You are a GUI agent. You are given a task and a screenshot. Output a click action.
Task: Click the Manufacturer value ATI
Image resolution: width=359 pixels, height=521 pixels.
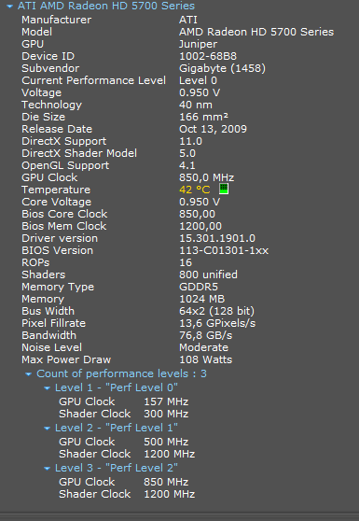tap(188, 20)
